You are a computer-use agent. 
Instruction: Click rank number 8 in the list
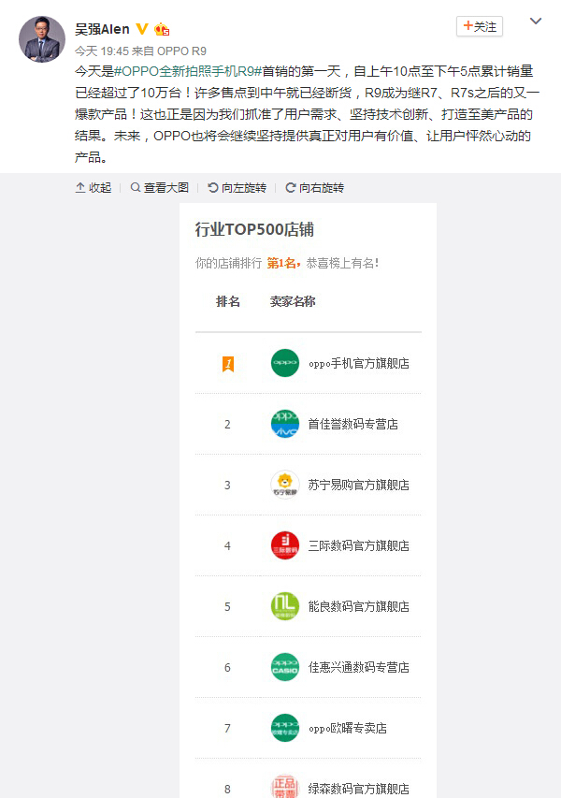coord(227,790)
